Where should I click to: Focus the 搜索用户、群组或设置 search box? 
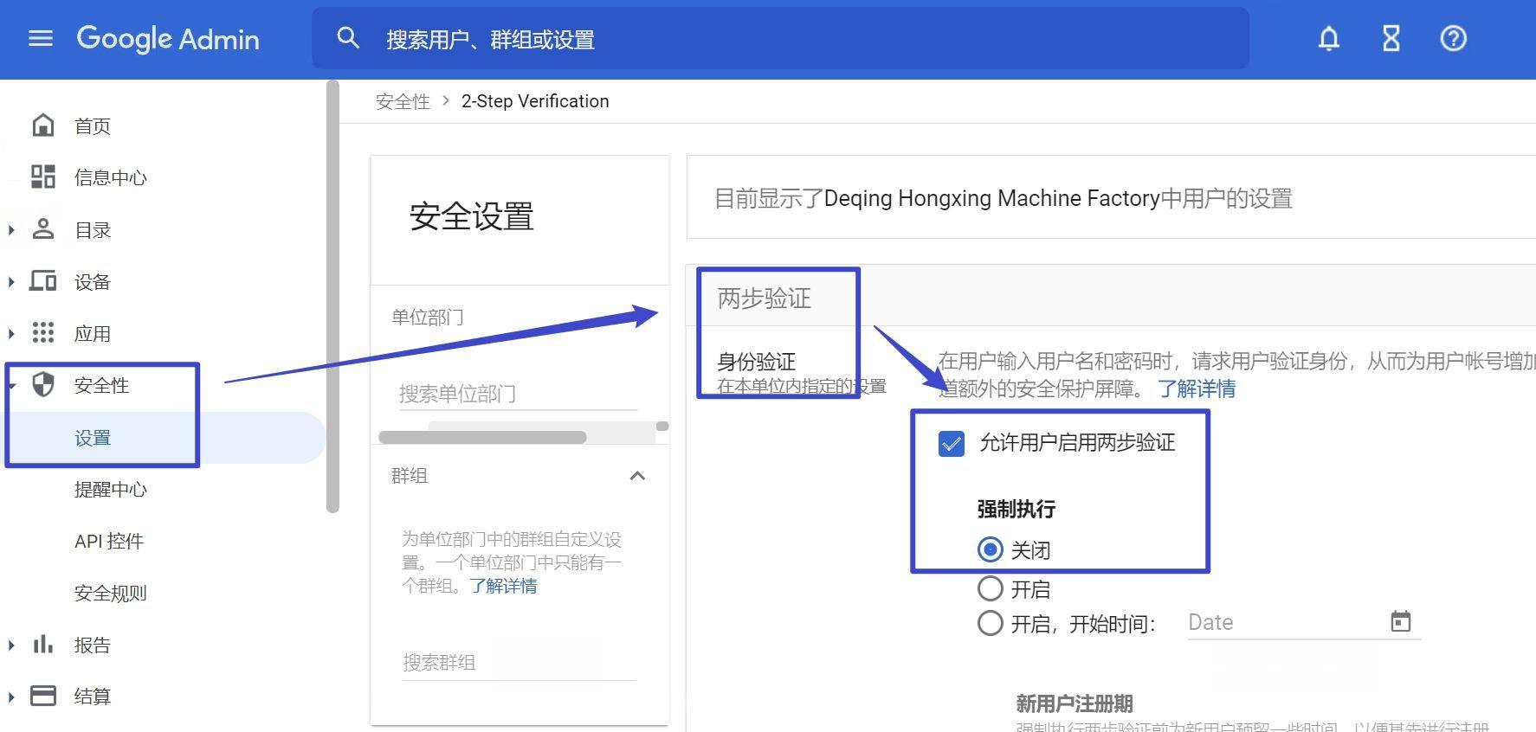780,39
